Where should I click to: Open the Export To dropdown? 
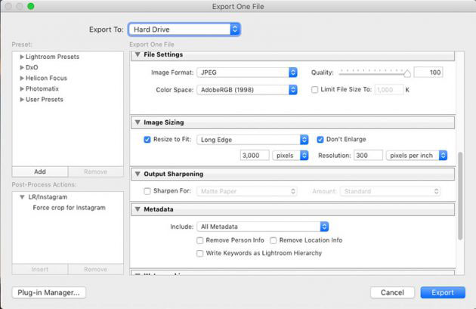point(184,29)
